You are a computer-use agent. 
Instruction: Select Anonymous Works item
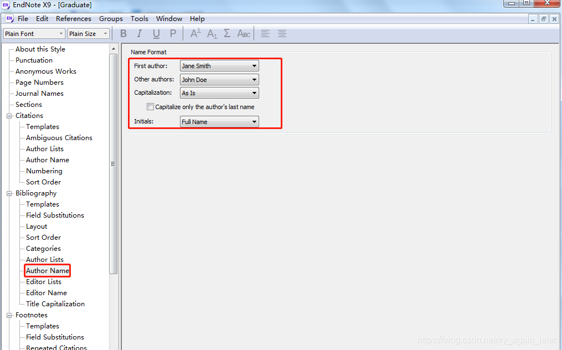(46, 71)
